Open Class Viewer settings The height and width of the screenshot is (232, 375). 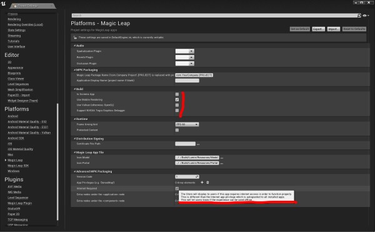coord(16,79)
